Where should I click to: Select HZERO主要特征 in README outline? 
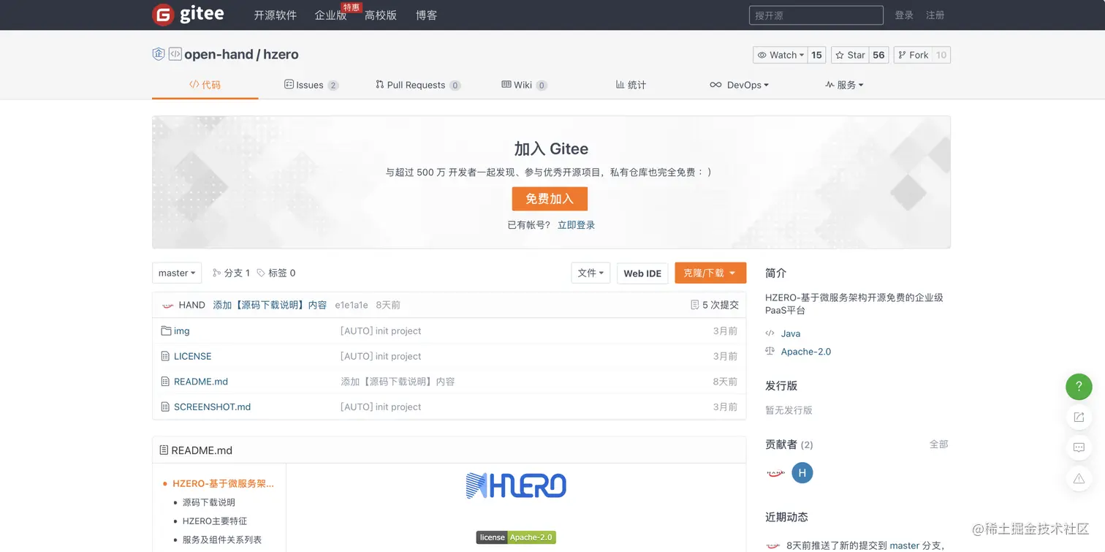[x=215, y=521]
